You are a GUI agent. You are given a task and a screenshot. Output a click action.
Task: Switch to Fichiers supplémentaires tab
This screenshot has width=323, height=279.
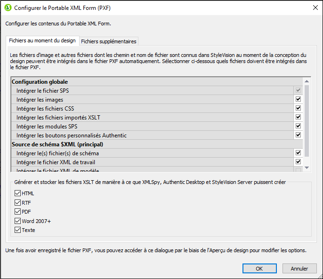109,41
